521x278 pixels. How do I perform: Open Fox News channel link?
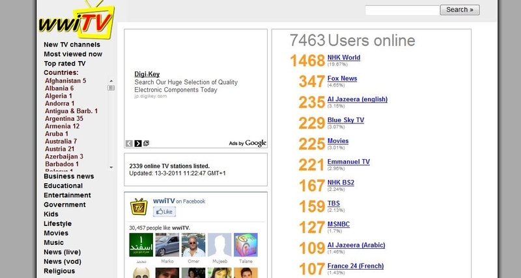342,79
